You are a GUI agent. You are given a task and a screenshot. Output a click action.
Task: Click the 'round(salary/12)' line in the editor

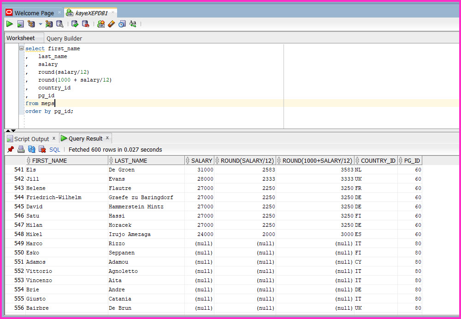point(64,72)
